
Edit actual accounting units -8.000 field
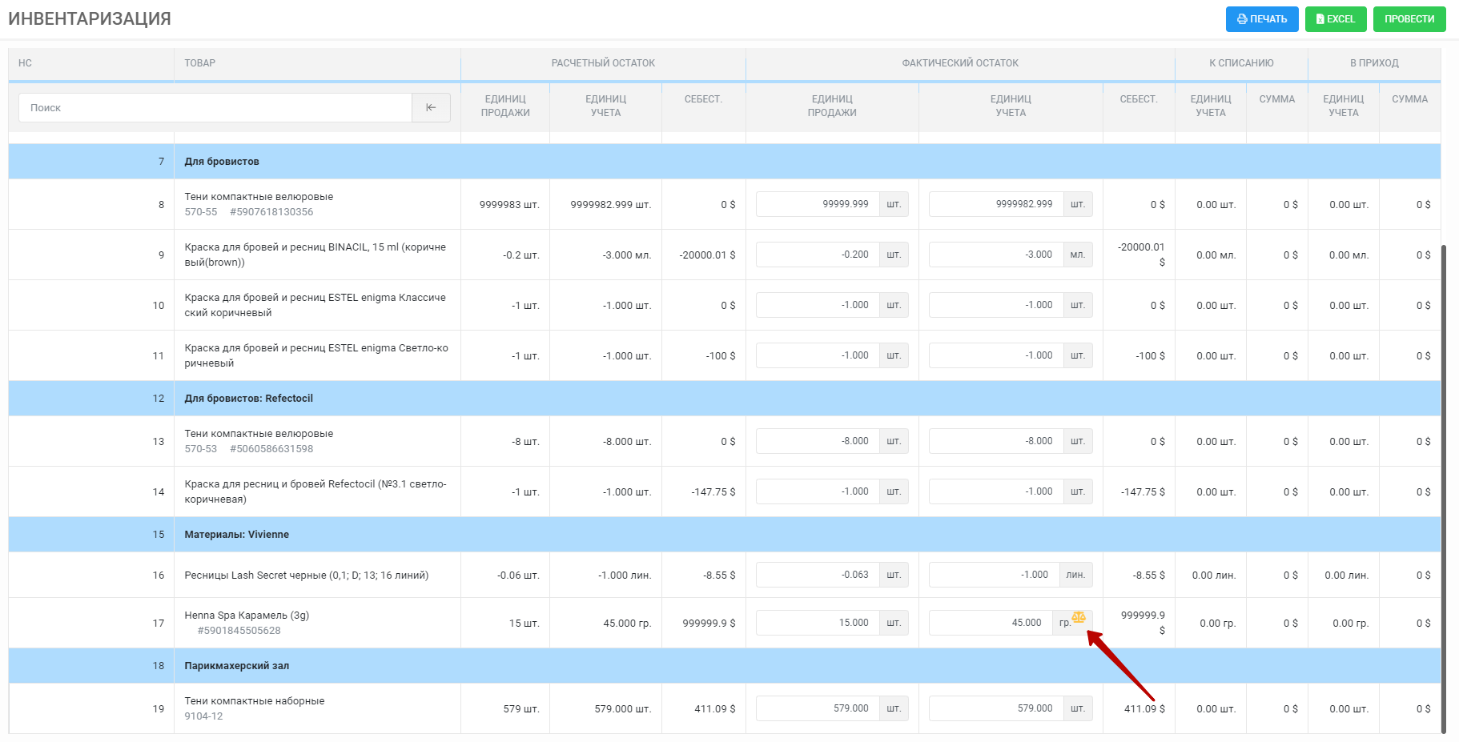(996, 441)
